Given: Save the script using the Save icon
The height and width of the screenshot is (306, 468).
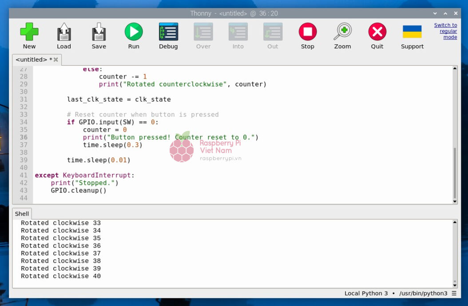Looking at the screenshot, I should click(x=99, y=32).
